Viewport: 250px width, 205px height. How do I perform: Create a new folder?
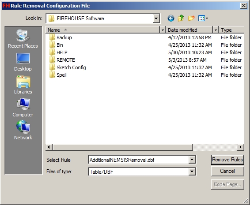(191, 18)
